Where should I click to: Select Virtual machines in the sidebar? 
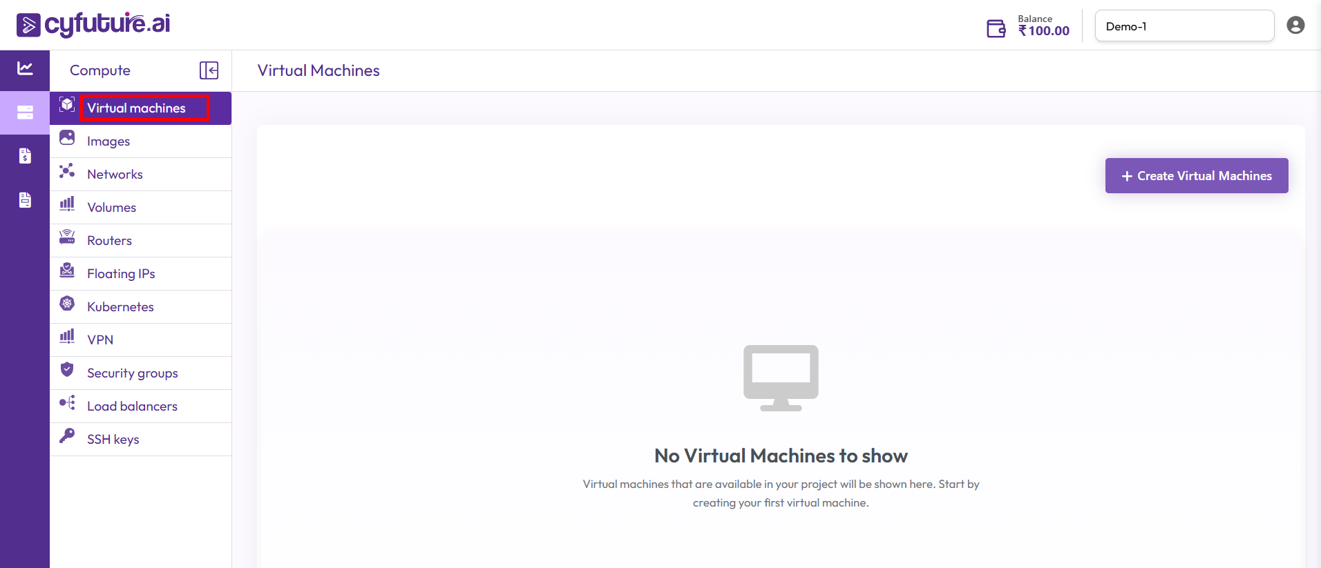tap(136, 108)
